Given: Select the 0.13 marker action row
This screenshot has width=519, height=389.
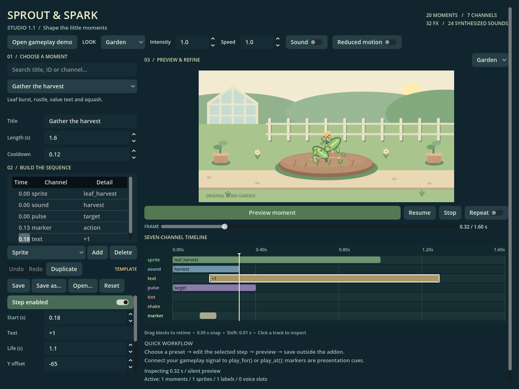Looking at the screenshot, I should point(70,228).
